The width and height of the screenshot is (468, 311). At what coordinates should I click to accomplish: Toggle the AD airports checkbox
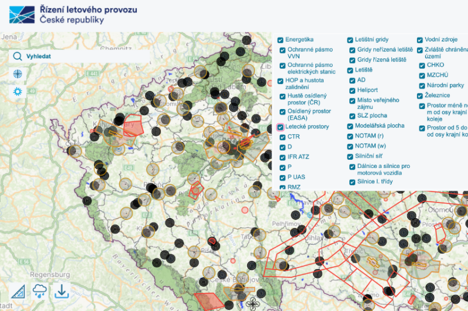352,81
